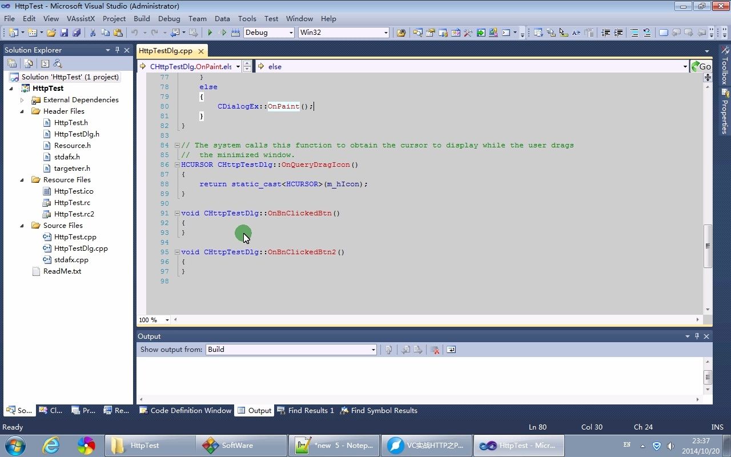Click the Add New Item toolbar icon
Screen dimensions: 731x457
(32, 33)
